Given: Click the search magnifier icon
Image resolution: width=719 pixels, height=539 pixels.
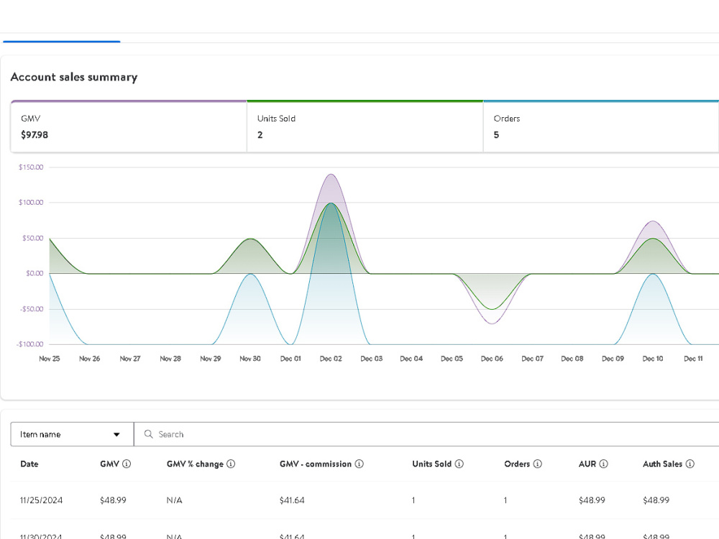Looking at the screenshot, I should 148,434.
